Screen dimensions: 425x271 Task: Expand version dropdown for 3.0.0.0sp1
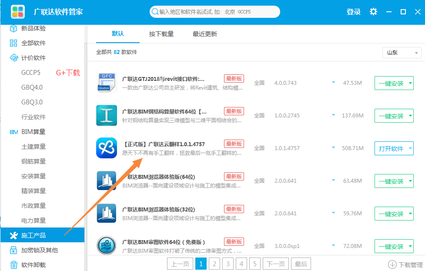[333, 245]
